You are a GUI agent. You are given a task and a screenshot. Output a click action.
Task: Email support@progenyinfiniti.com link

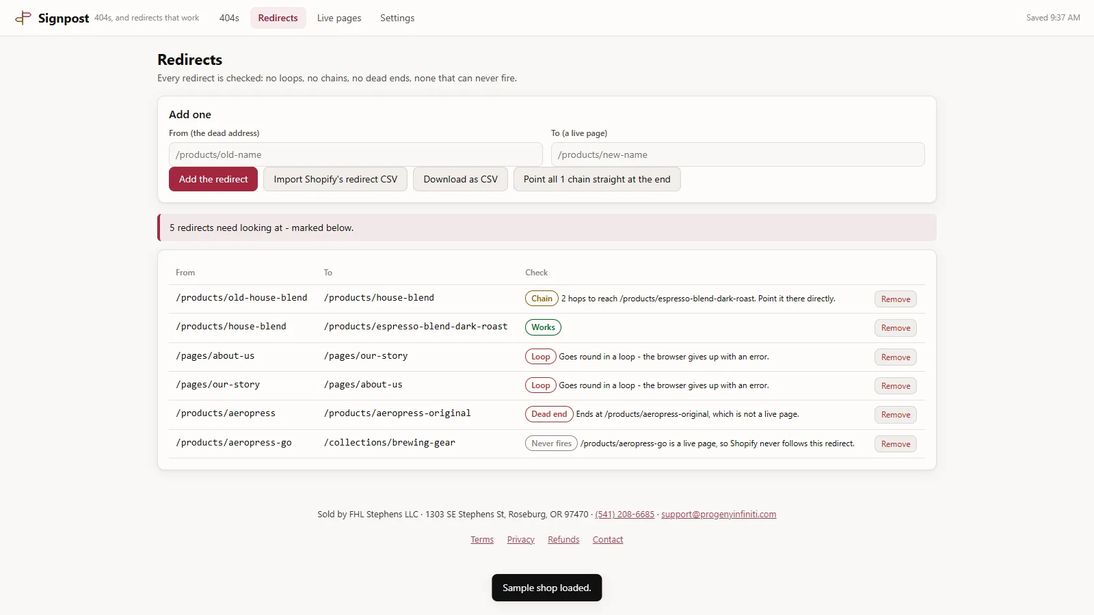tap(719, 515)
